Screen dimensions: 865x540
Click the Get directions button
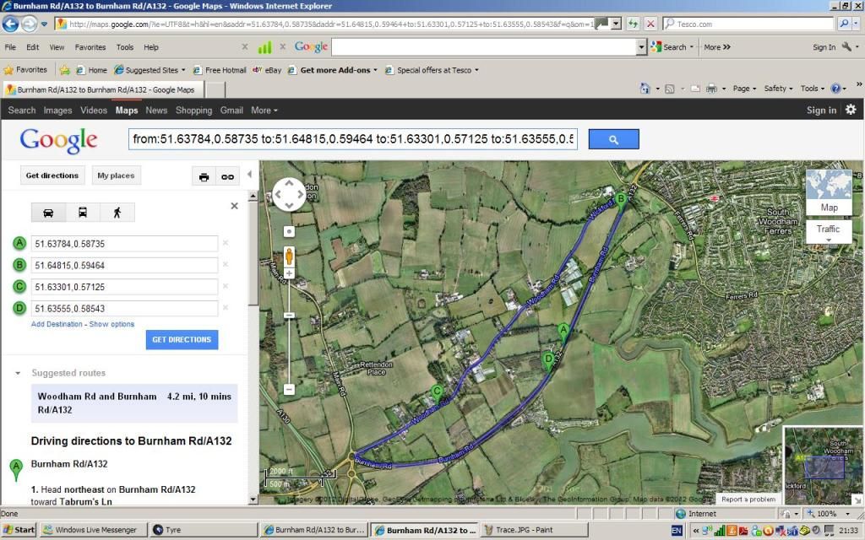point(52,175)
